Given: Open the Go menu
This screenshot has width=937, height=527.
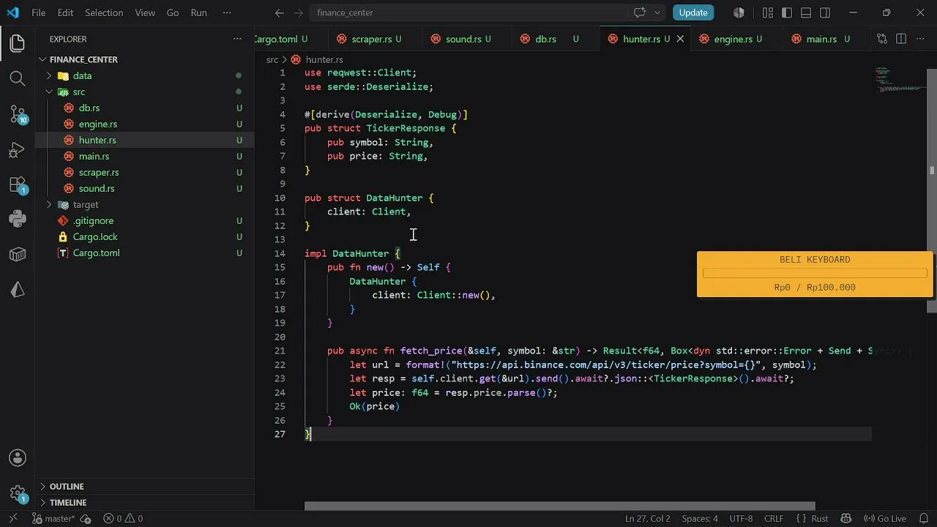Looking at the screenshot, I should [x=173, y=12].
